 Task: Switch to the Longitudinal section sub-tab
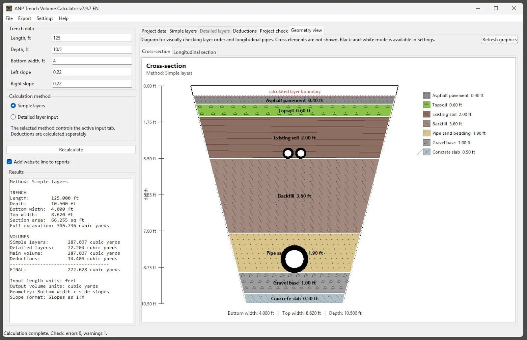click(x=195, y=52)
